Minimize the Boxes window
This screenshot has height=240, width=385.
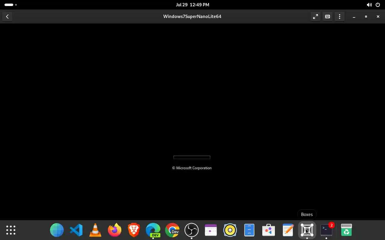pyautogui.click(x=354, y=16)
